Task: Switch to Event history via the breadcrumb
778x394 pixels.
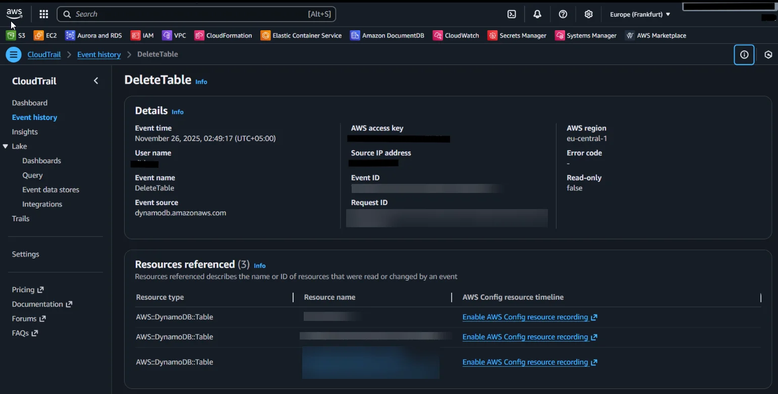Action: point(99,54)
